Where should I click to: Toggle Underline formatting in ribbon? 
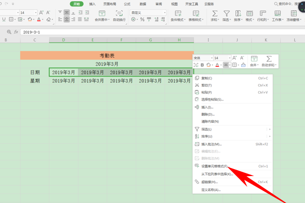point(4,19)
